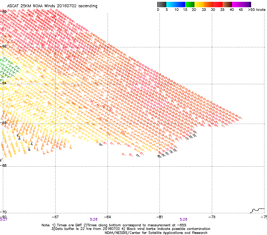This screenshot has width=267, height=235.
Task: Pick the yellow 20-25 knots color bar segment
Action: (199, 4)
